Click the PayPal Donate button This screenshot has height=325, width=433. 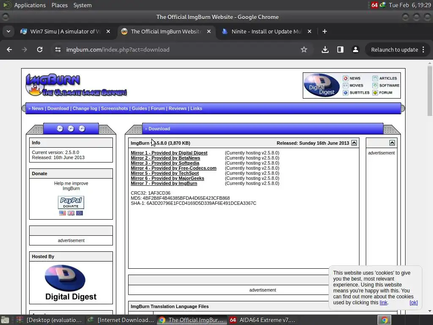[71, 202]
